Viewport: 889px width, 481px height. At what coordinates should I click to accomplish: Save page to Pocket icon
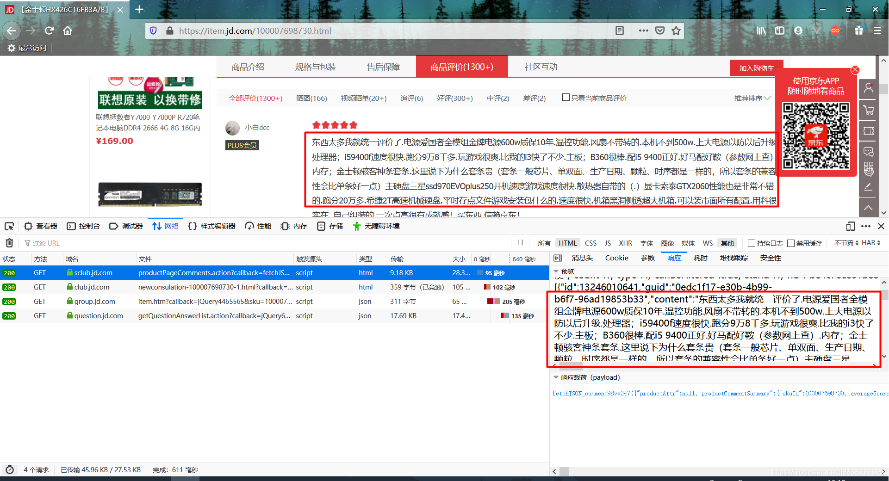click(660, 31)
